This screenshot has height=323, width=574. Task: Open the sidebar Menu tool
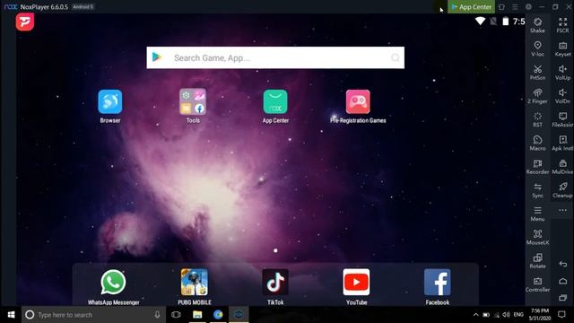tap(537, 214)
